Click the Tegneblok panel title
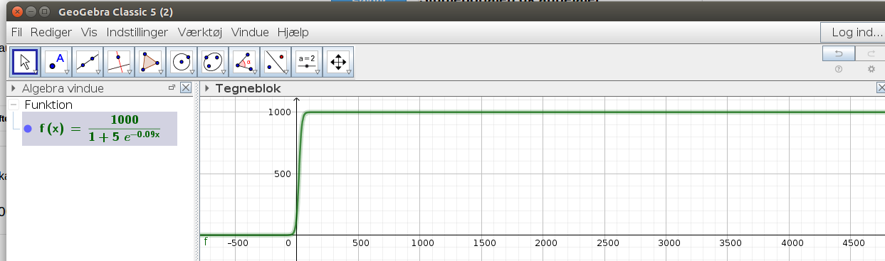The image size is (885, 261). [248, 88]
